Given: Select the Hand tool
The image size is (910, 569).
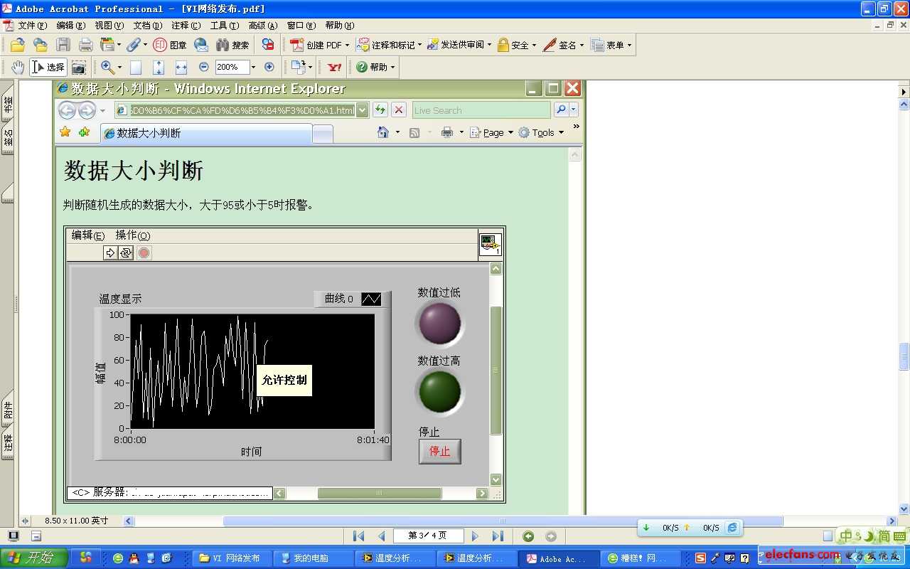Looking at the screenshot, I should click(x=18, y=67).
